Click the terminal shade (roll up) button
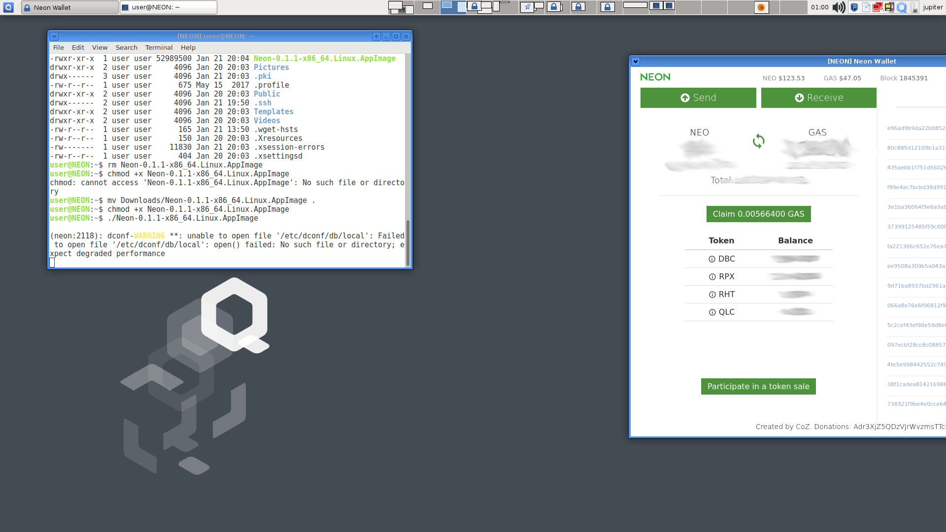This screenshot has height=532, width=946. coord(376,36)
